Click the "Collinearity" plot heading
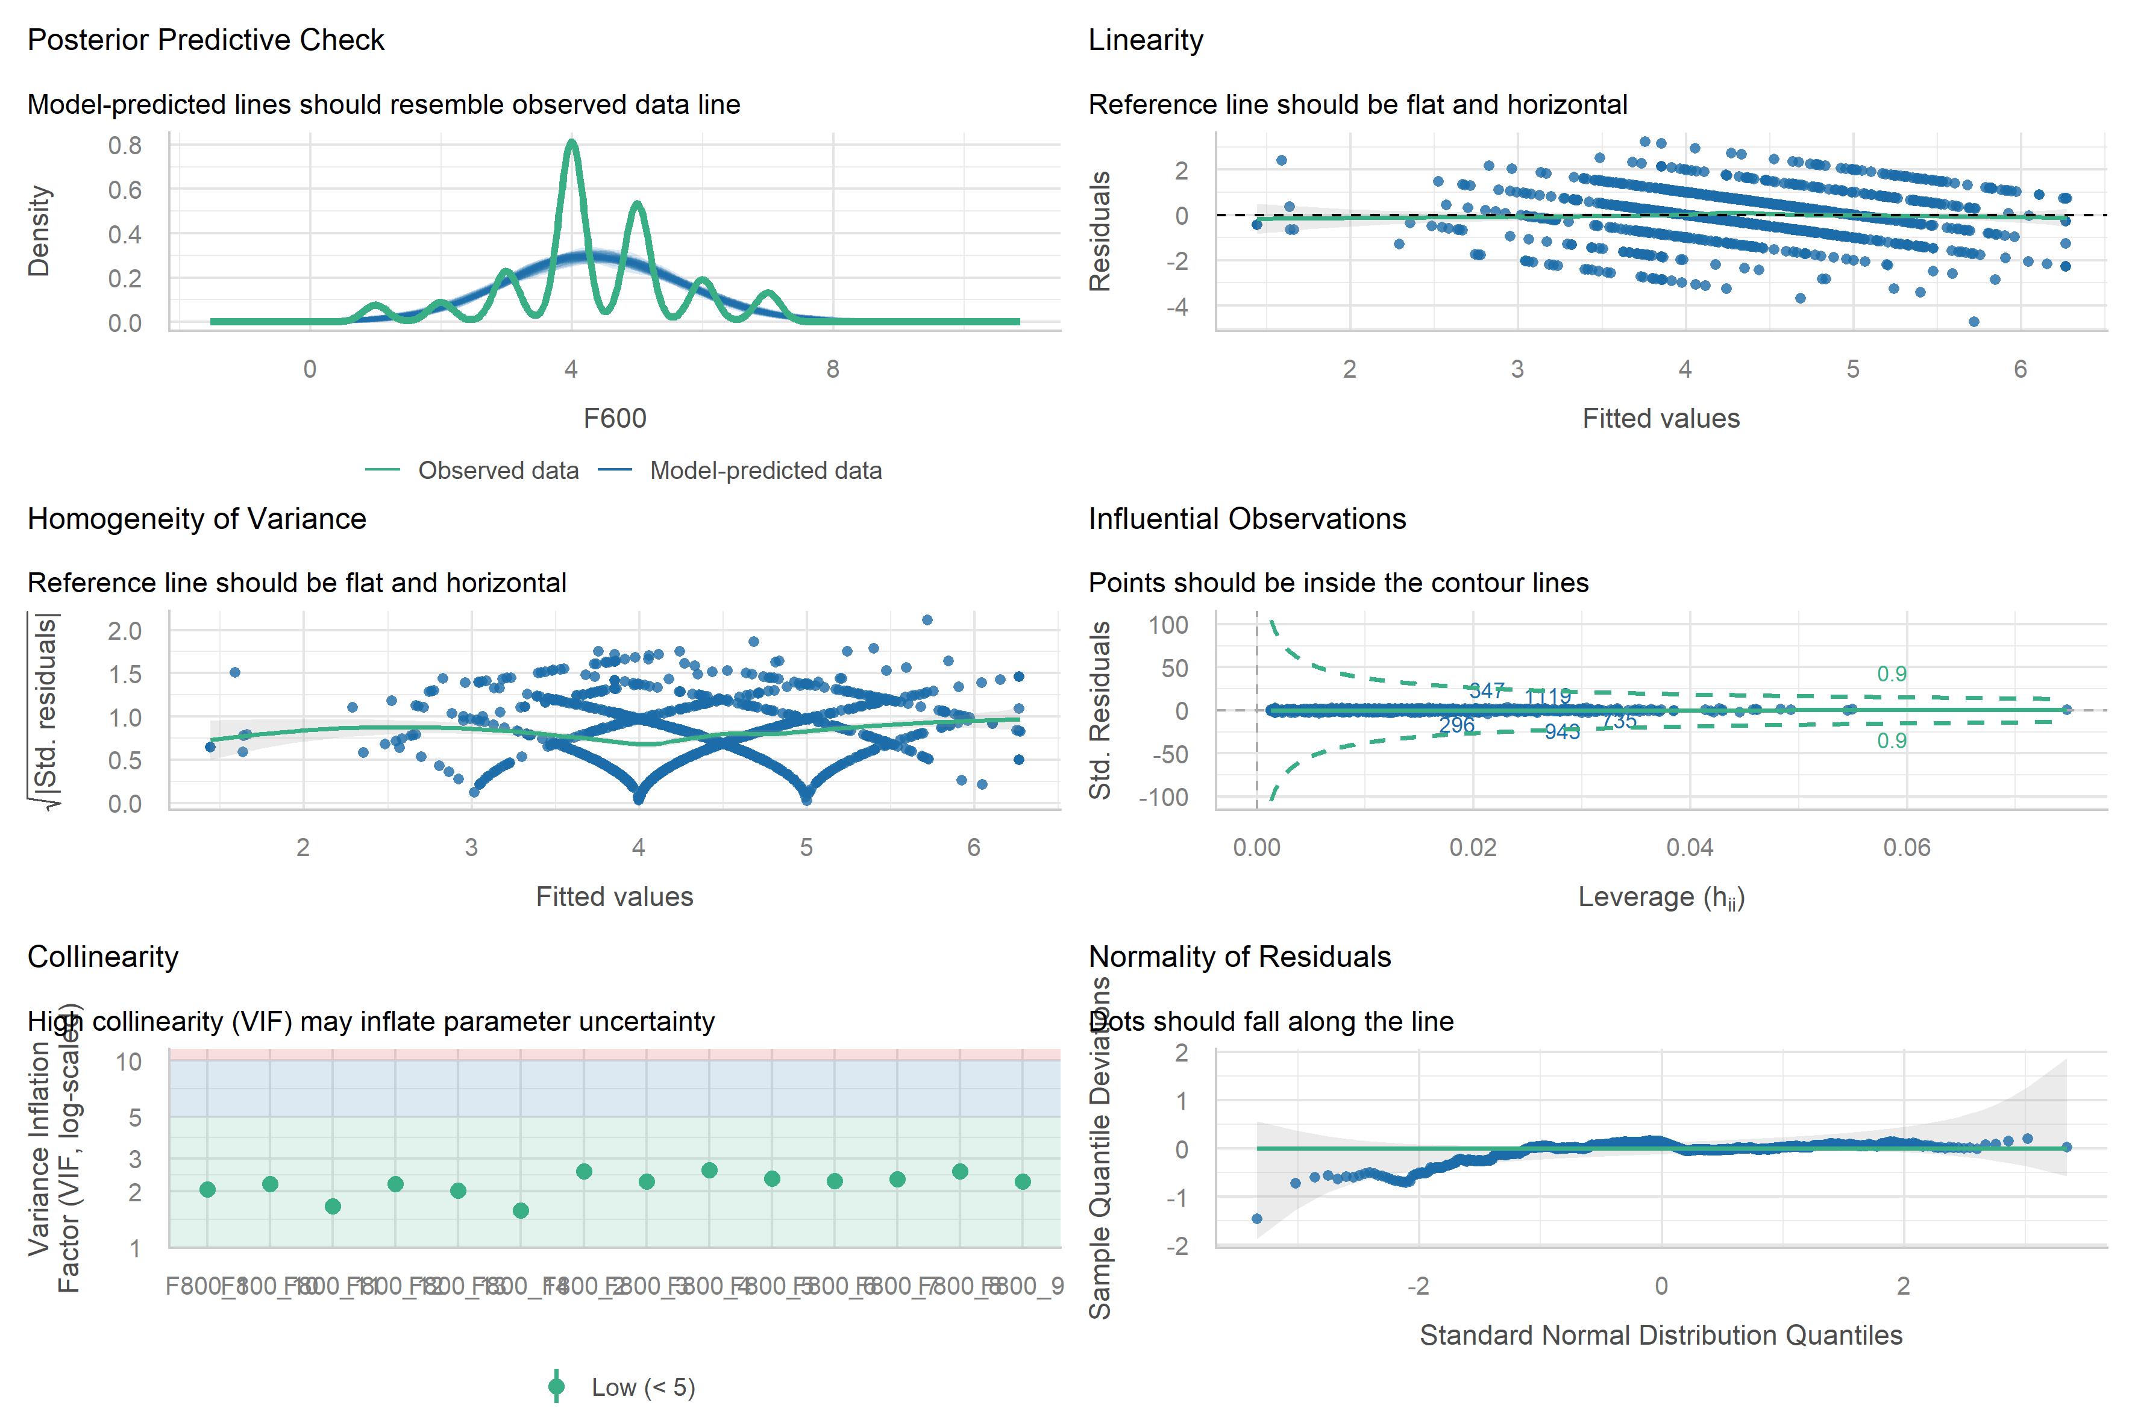 click(x=102, y=957)
